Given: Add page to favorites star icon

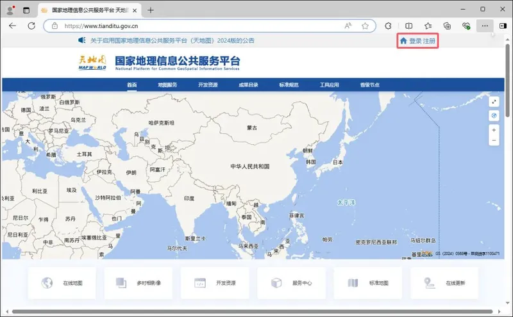Looking at the screenshot, I should (x=365, y=26).
